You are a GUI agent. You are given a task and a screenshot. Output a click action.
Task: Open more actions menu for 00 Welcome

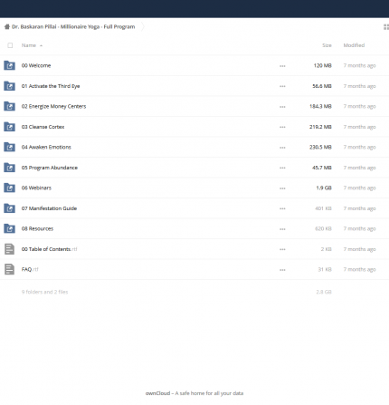click(x=282, y=66)
